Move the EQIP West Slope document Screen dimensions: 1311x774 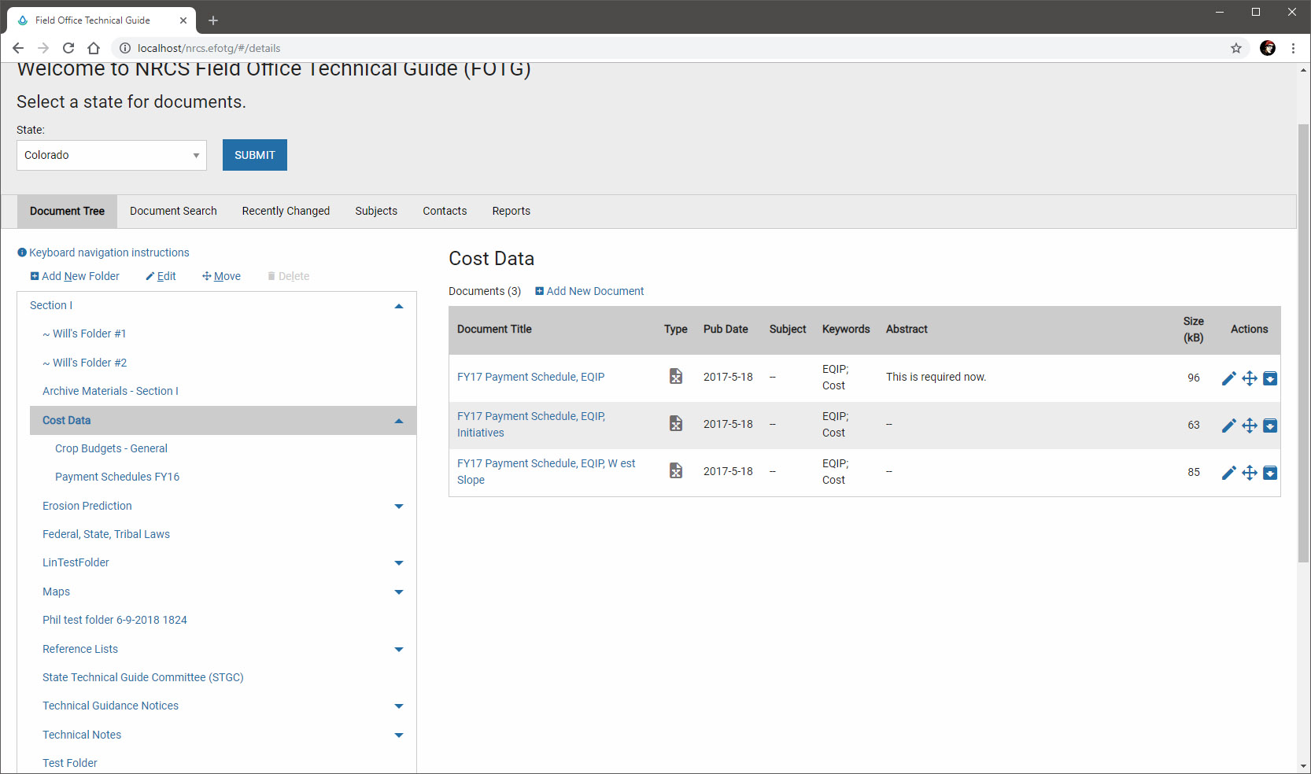pos(1250,473)
